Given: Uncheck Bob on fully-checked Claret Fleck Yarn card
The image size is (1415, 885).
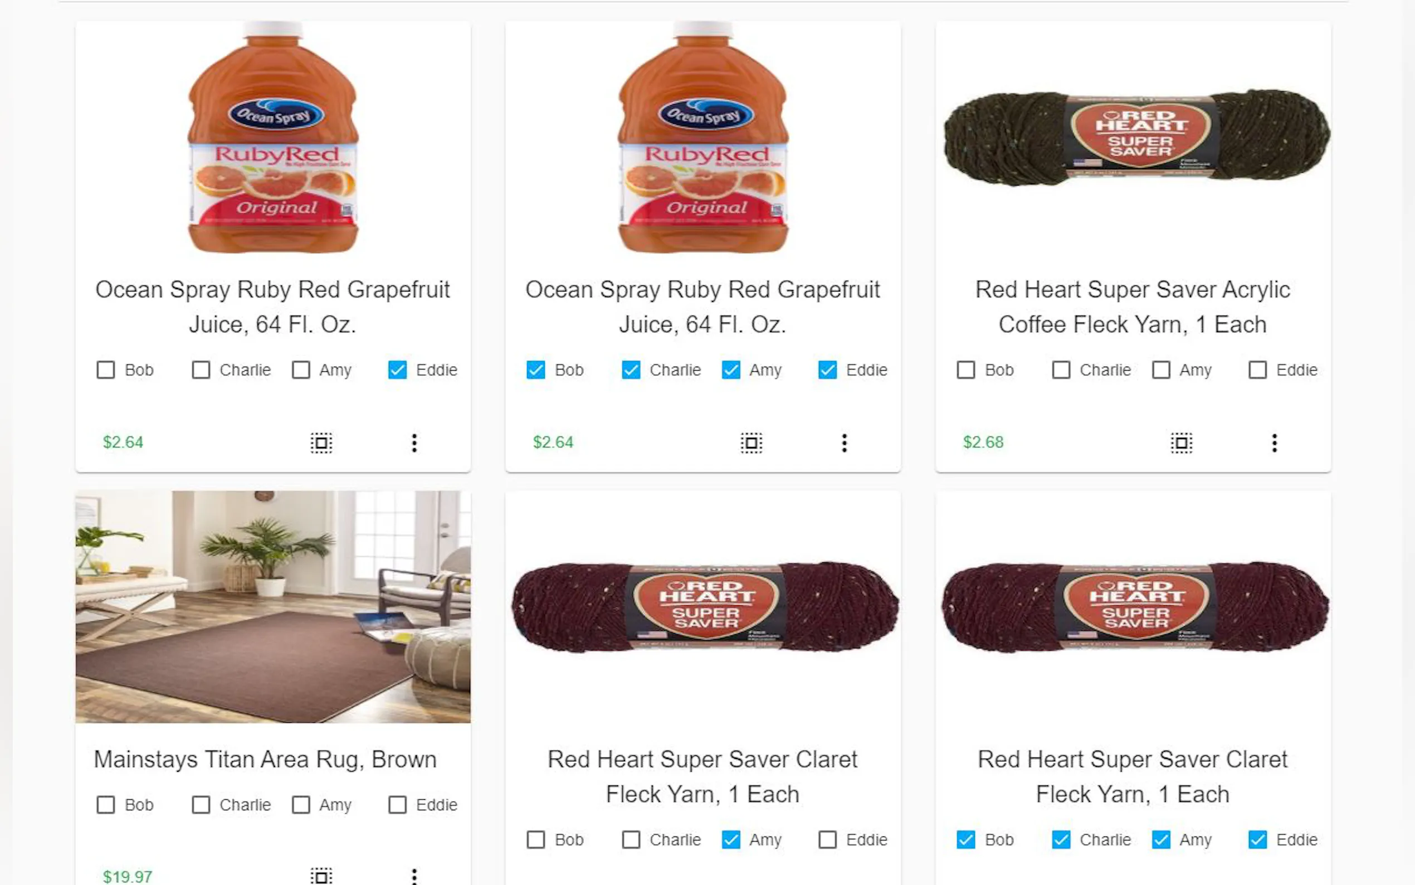Looking at the screenshot, I should (x=966, y=840).
